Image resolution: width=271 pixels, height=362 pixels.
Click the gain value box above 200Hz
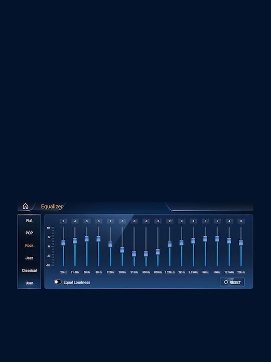pos(122,221)
